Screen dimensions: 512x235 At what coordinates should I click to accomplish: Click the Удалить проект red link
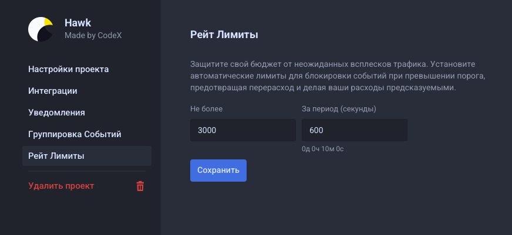pyautogui.click(x=61, y=186)
